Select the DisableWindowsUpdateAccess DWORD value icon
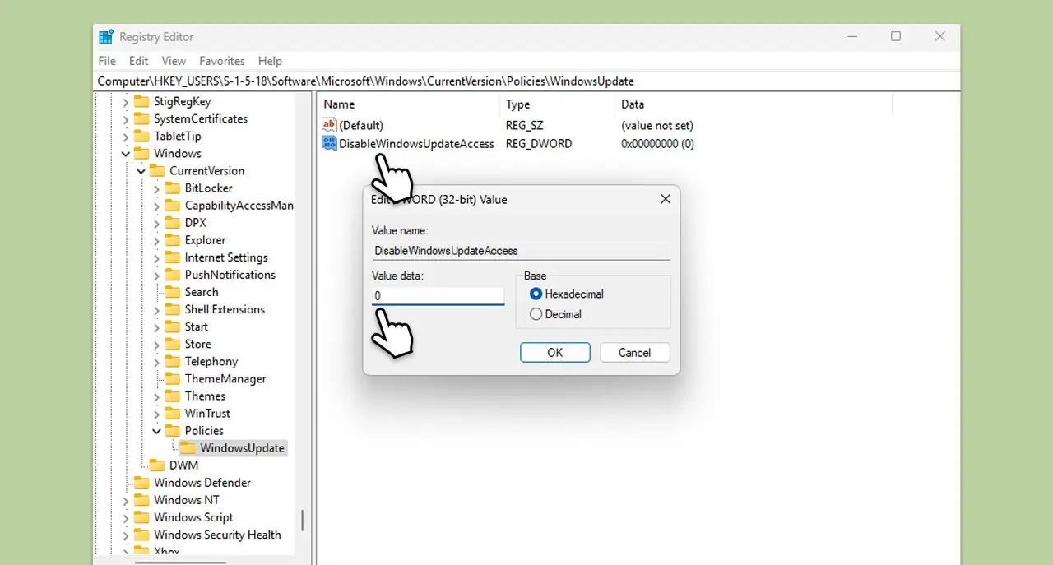Viewport: 1053px width, 565px height. [x=329, y=143]
